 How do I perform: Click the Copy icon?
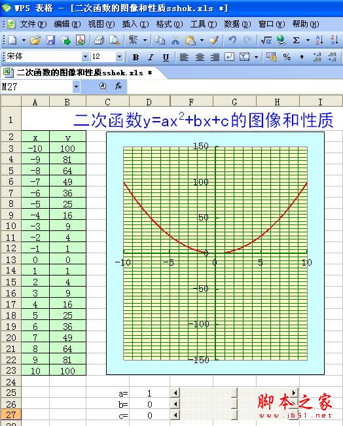160,41
